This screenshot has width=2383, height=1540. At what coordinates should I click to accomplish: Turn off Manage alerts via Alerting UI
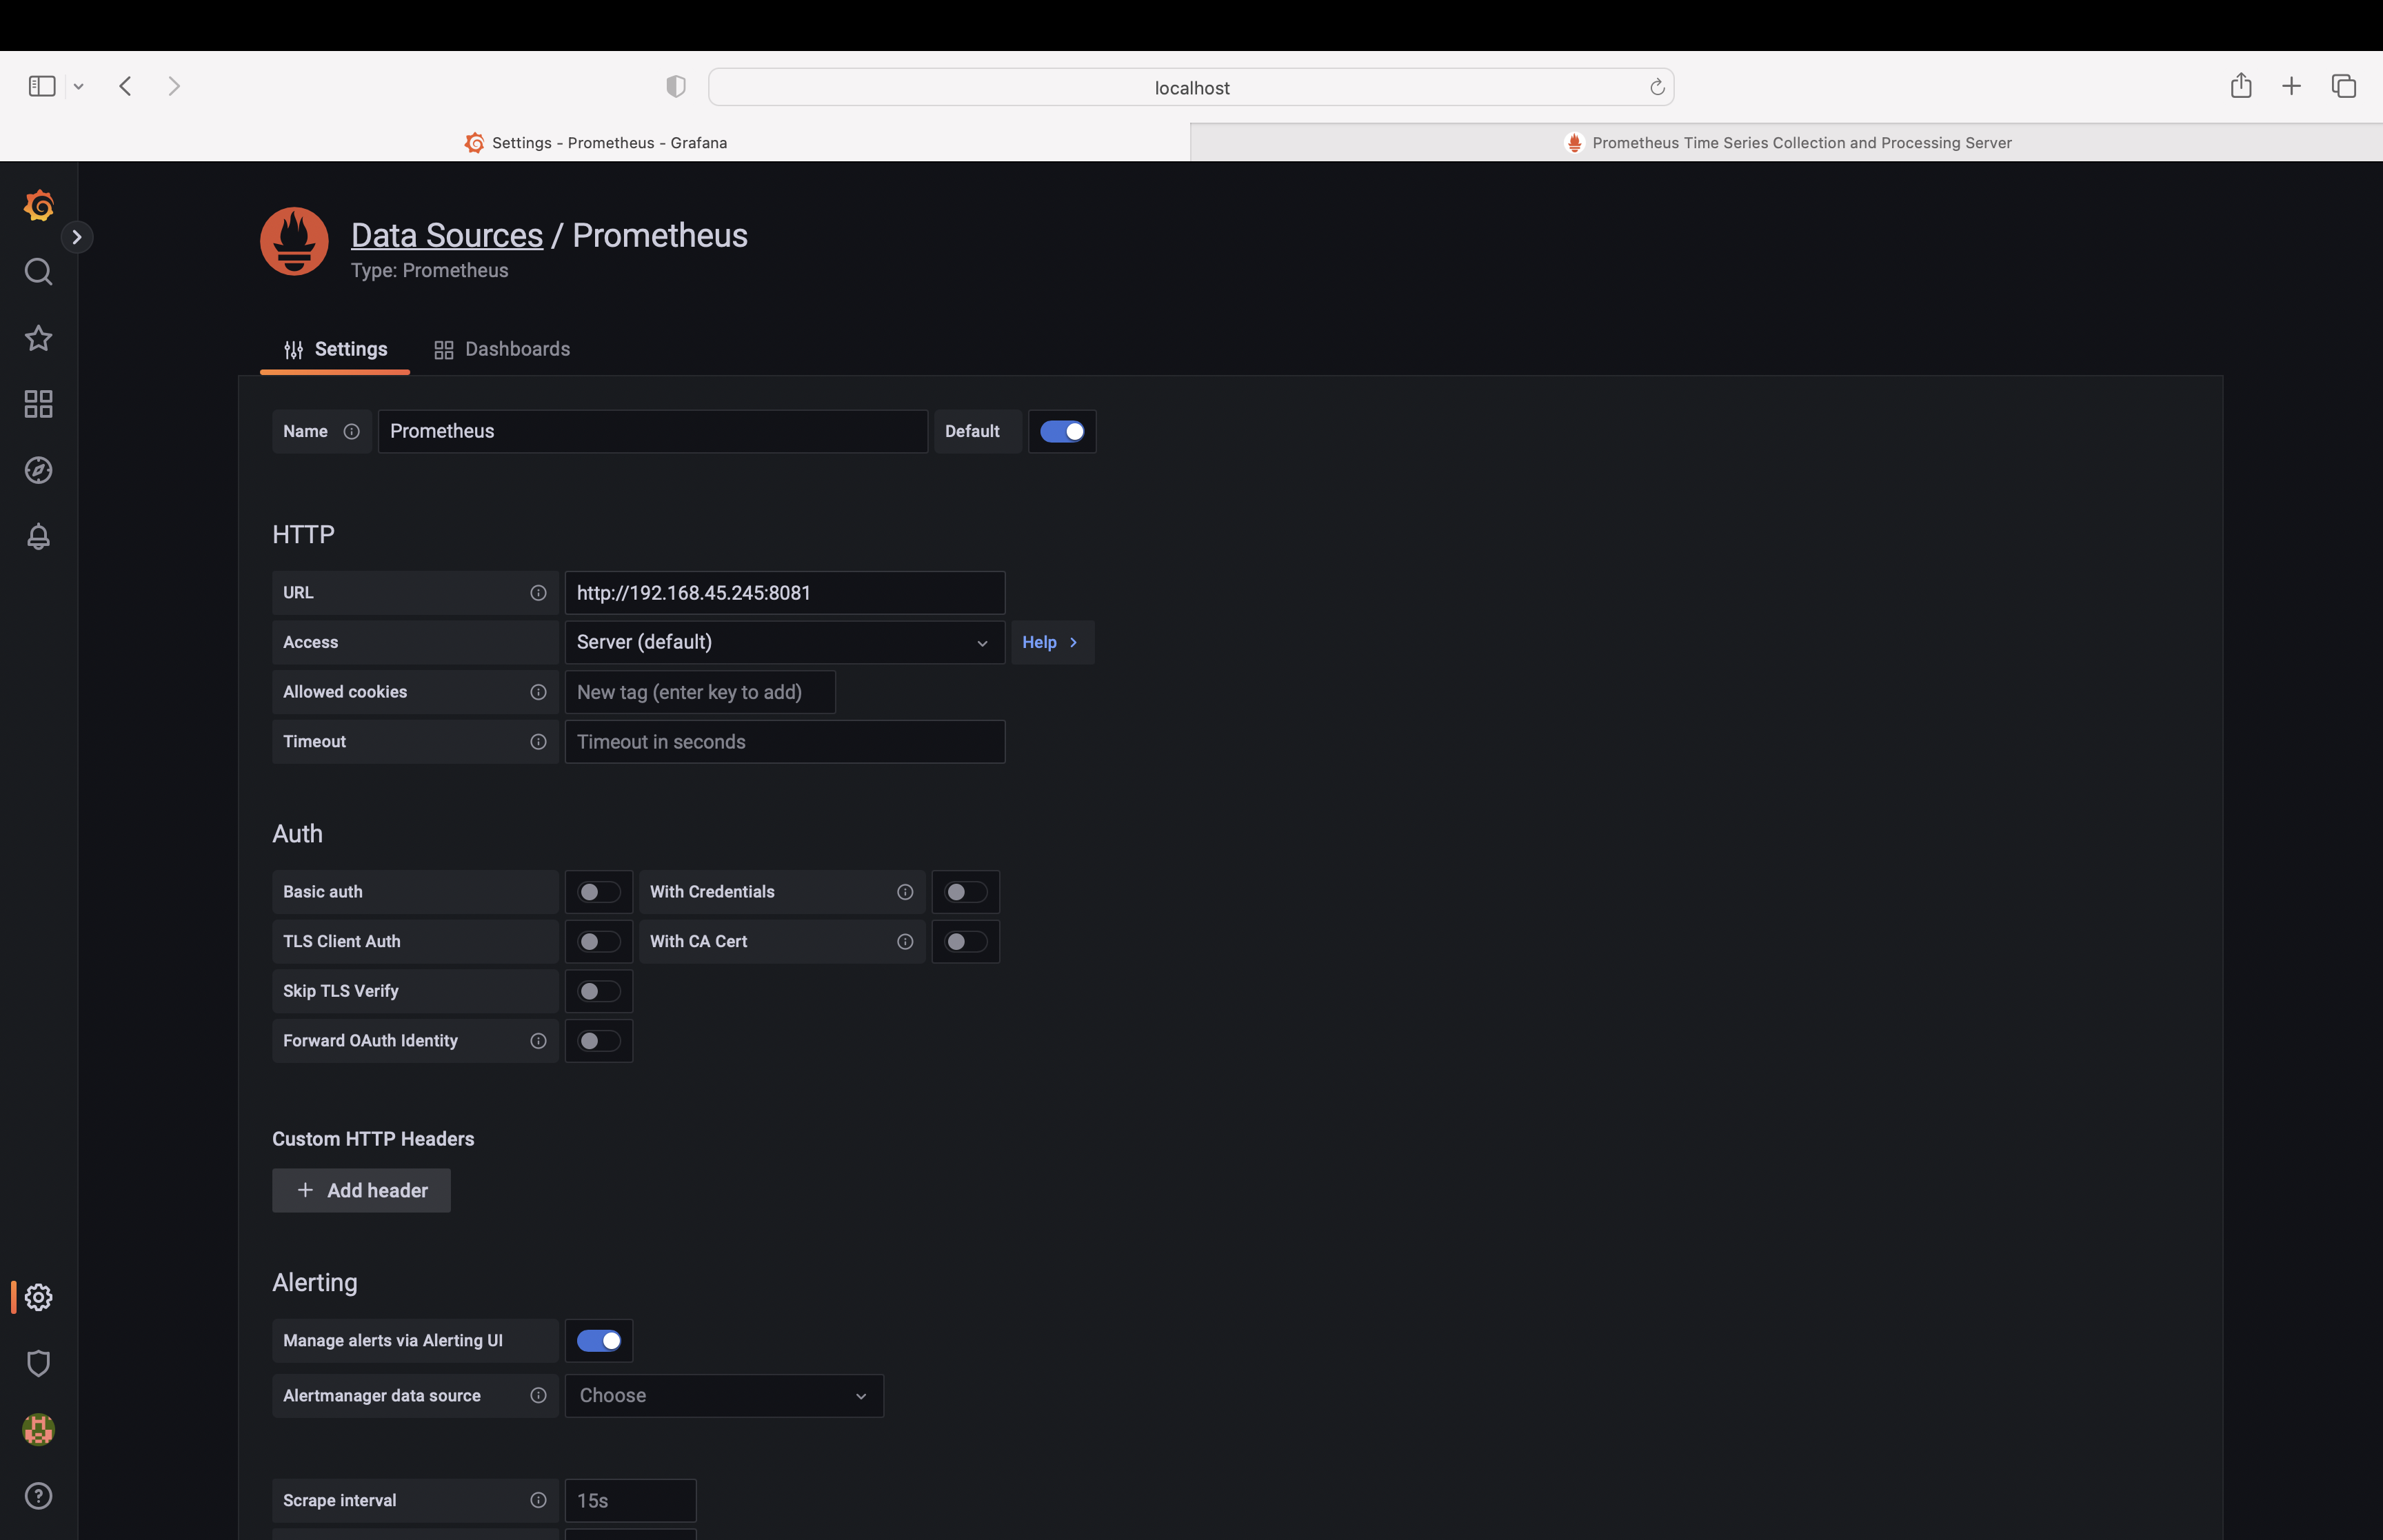tap(598, 1341)
